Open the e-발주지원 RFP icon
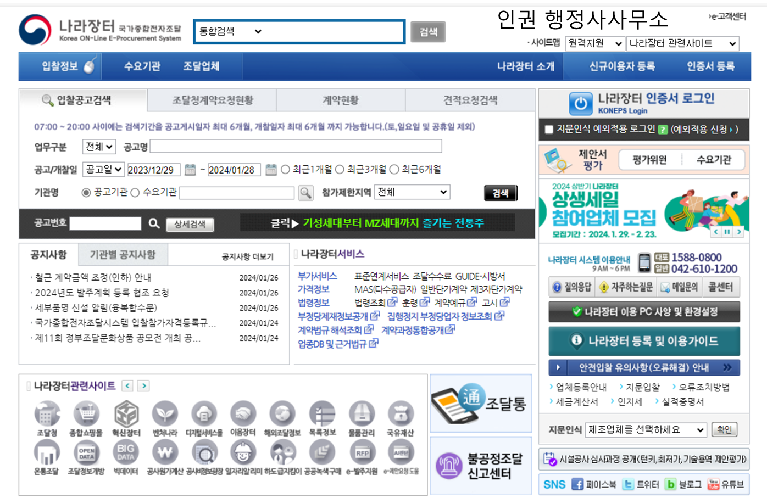The image size is (767, 498). click(x=362, y=453)
